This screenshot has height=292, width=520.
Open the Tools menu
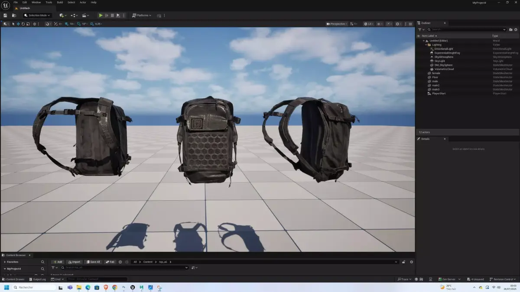point(49,2)
